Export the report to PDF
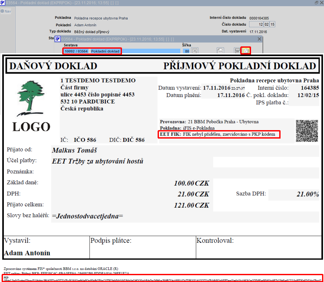Viewport: 324px width, 282px height. [x=246, y=51]
